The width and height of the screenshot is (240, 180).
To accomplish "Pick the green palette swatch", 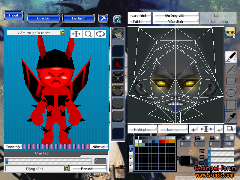I will tap(140, 145).
